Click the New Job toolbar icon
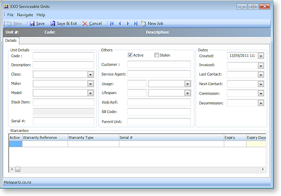The image size is (281, 196). click(143, 23)
